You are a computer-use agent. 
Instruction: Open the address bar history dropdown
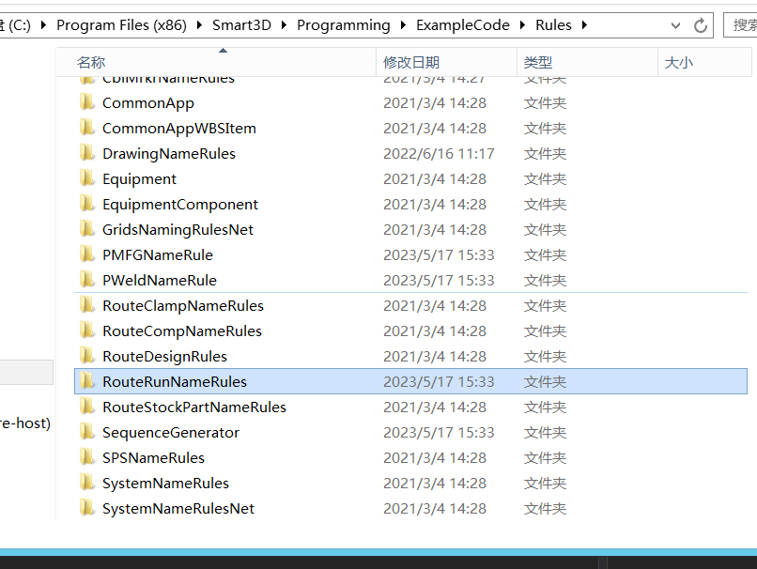coord(675,25)
